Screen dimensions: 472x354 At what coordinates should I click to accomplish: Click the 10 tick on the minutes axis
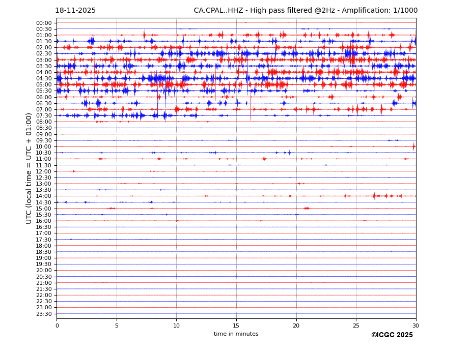176,326
